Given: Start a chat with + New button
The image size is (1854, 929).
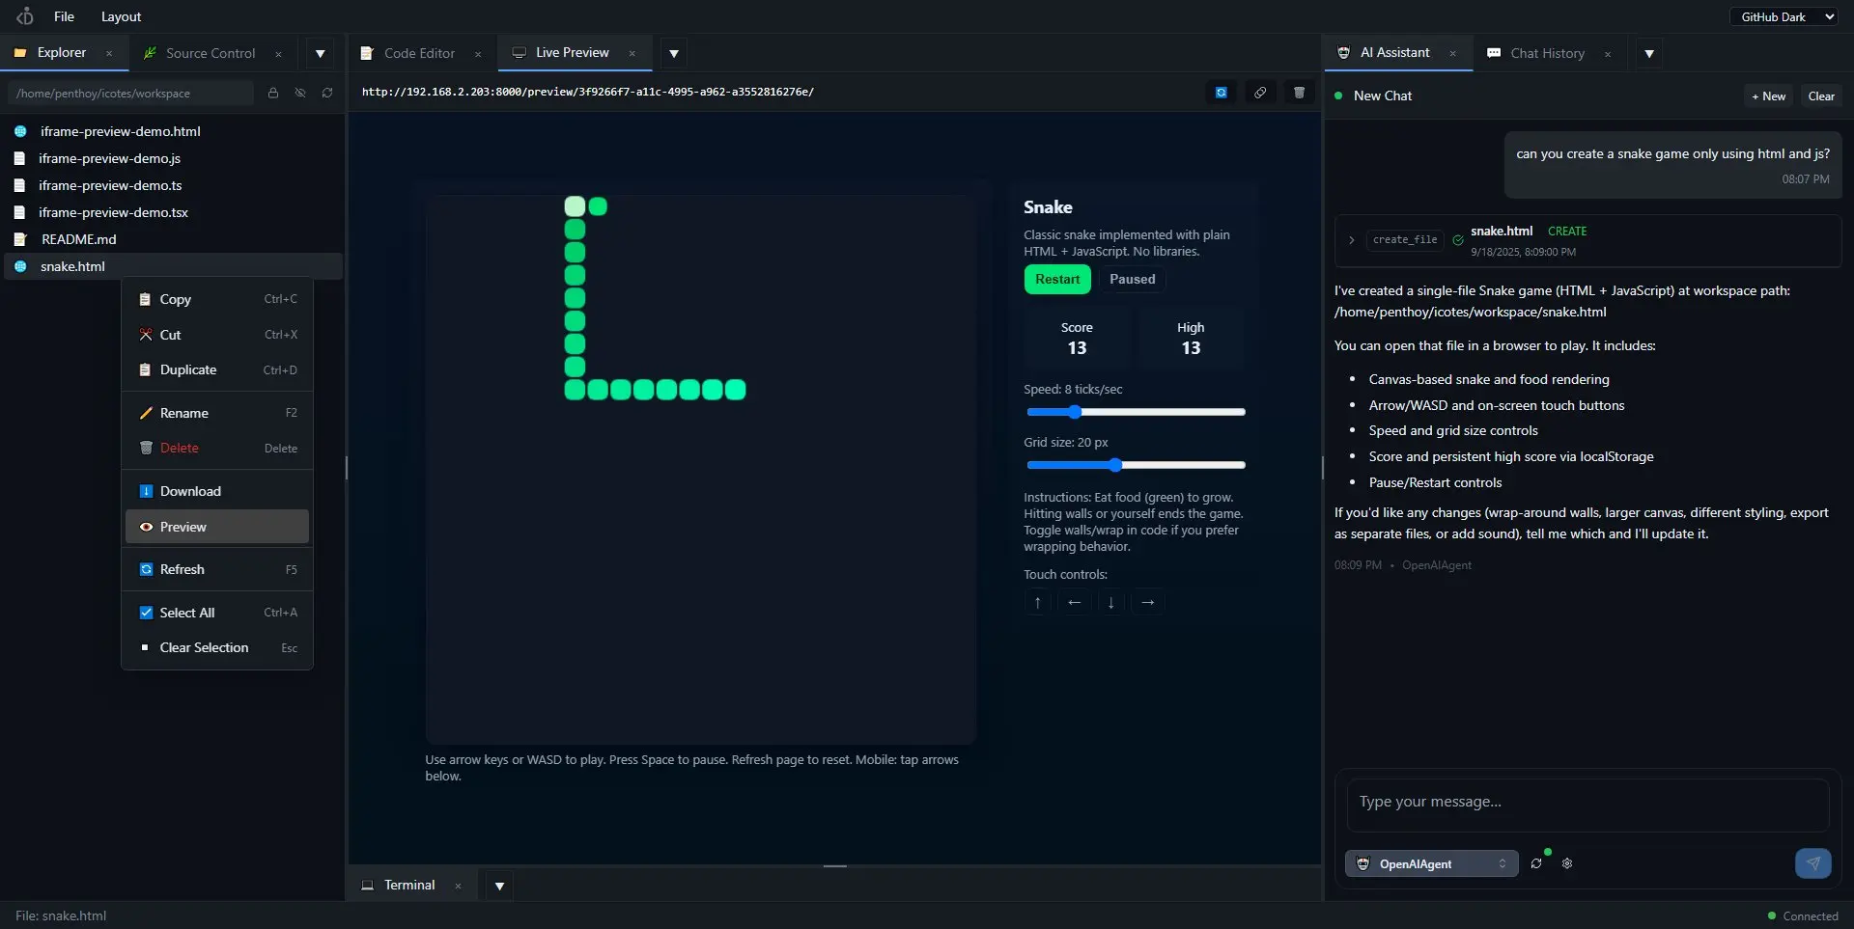Looking at the screenshot, I should [x=1768, y=96].
